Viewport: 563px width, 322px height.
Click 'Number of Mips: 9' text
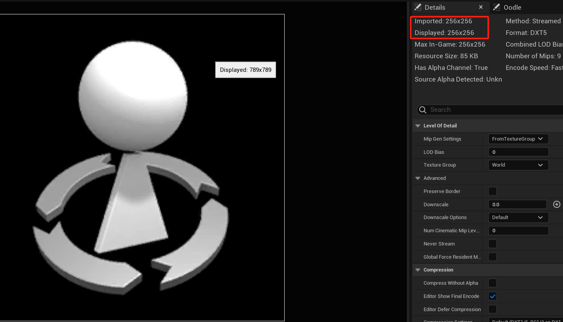click(533, 56)
